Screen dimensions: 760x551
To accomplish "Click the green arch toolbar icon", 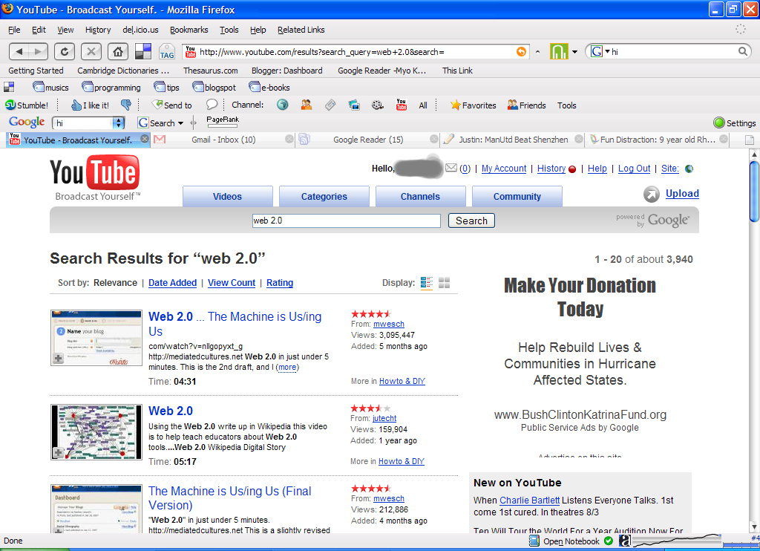I will pos(558,51).
